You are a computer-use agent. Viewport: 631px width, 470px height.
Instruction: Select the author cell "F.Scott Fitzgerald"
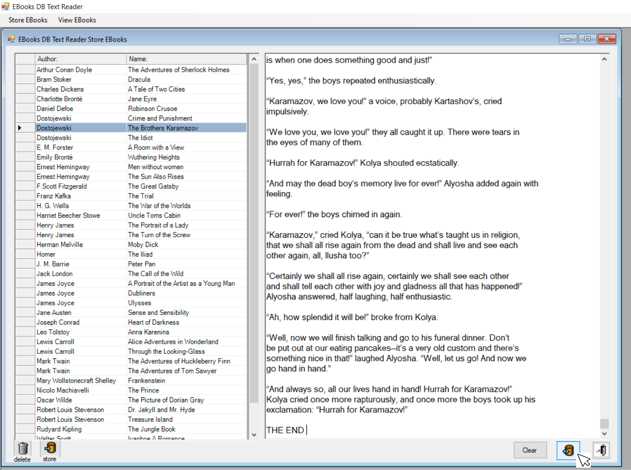(x=81, y=187)
